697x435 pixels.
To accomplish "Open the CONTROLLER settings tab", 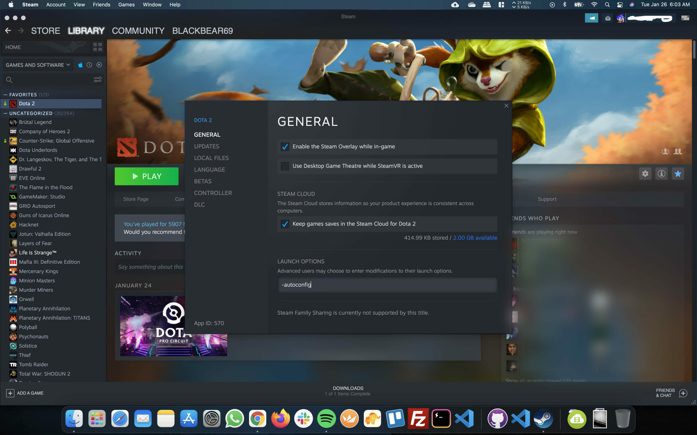I will 213,192.
